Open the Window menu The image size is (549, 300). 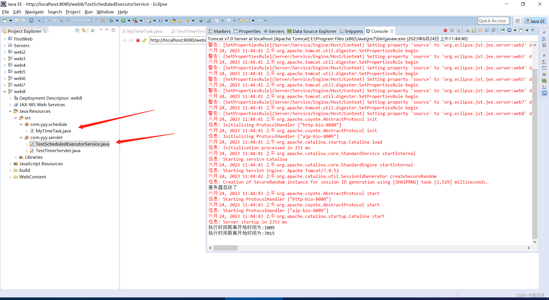[105, 12]
